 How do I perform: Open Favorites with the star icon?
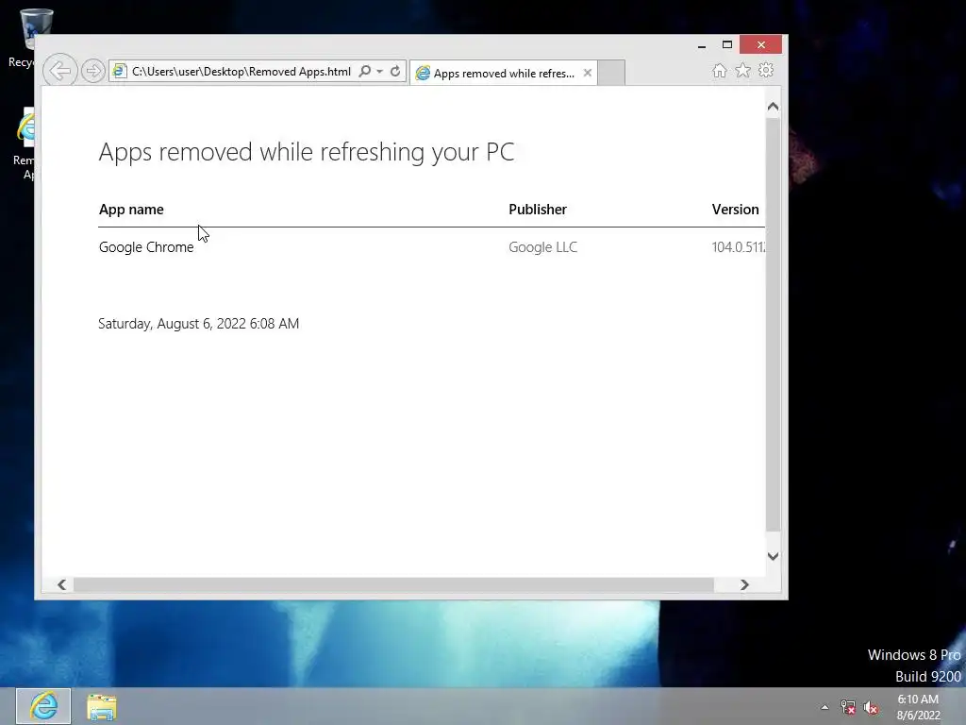click(743, 70)
